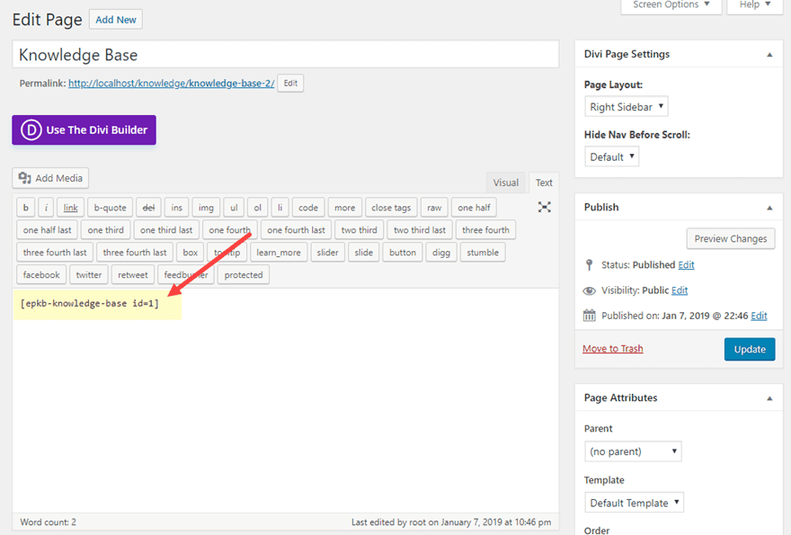Open the Template dropdown under Page Attributes

[x=634, y=503]
